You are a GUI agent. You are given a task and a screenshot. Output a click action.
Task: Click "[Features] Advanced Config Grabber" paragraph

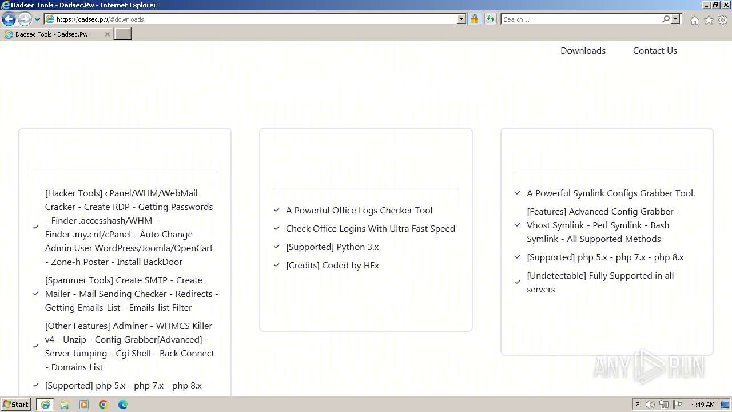pyautogui.click(x=603, y=225)
